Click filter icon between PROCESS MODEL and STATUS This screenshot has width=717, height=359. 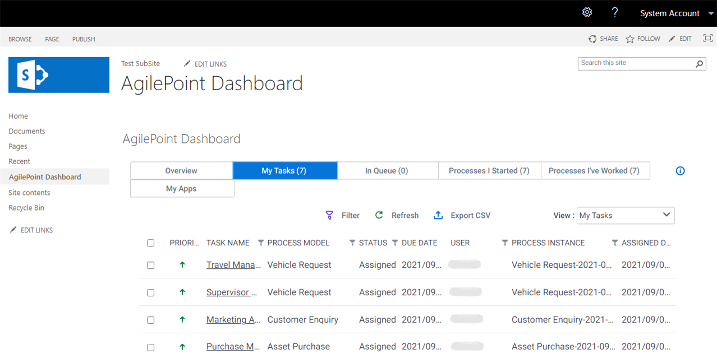click(x=352, y=243)
